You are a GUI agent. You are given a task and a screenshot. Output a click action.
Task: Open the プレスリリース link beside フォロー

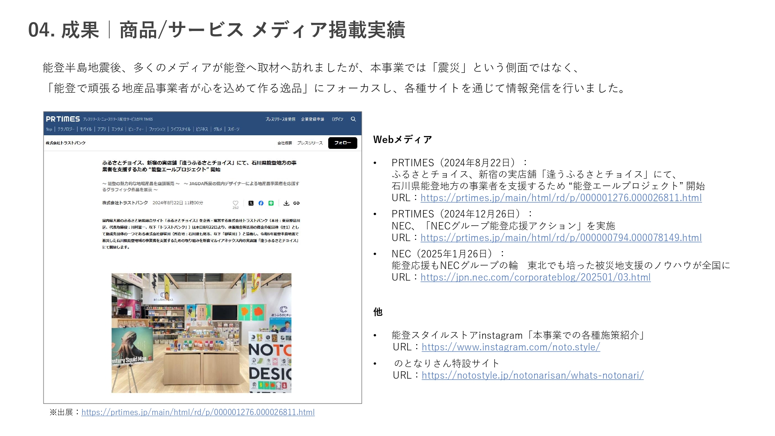pyautogui.click(x=310, y=143)
